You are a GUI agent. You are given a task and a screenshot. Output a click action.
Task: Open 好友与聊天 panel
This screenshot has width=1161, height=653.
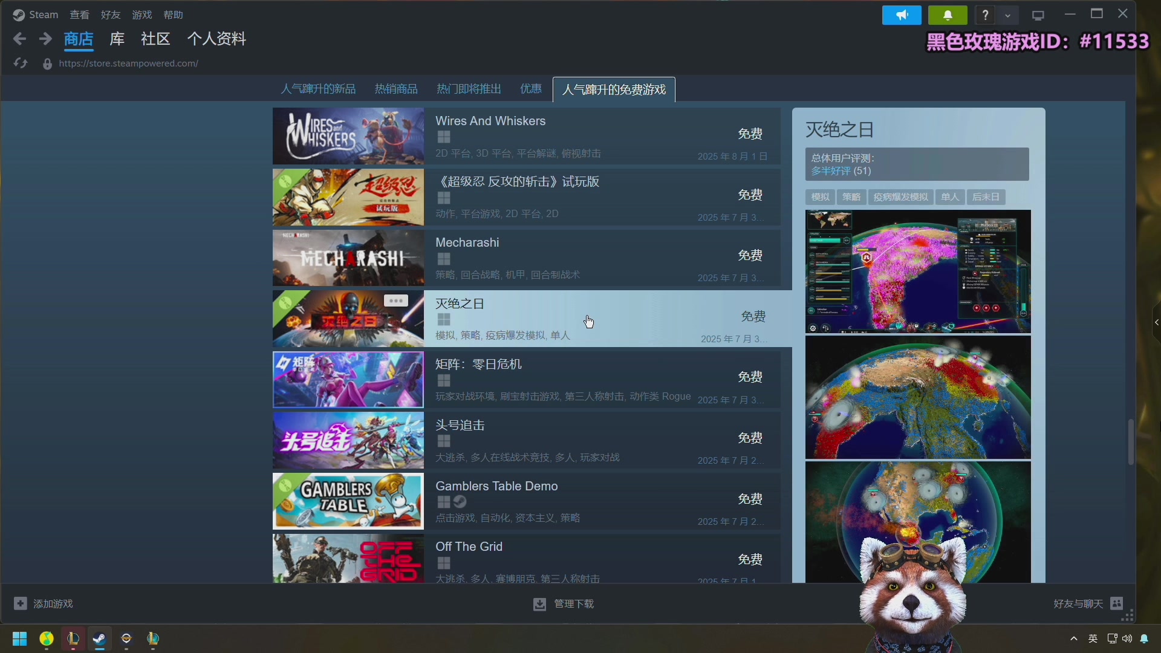pos(1088,603)
